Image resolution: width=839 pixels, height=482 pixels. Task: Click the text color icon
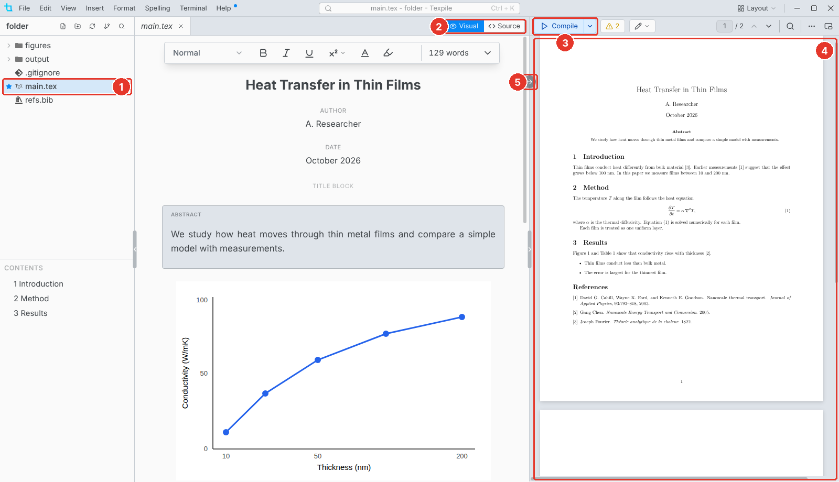365,53
